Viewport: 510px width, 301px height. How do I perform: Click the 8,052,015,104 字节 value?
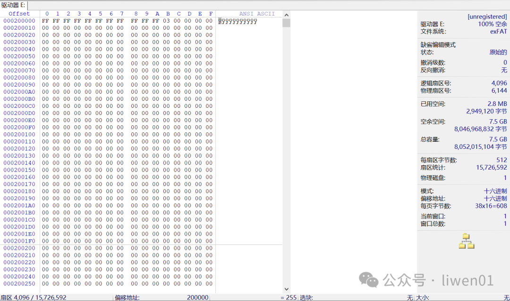[481, 146]
